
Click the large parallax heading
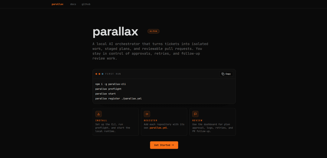(x=115, y=32)
